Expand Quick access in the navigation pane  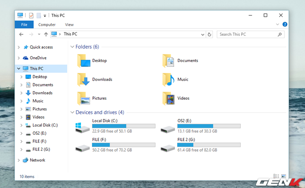click(x=19, y=47)
